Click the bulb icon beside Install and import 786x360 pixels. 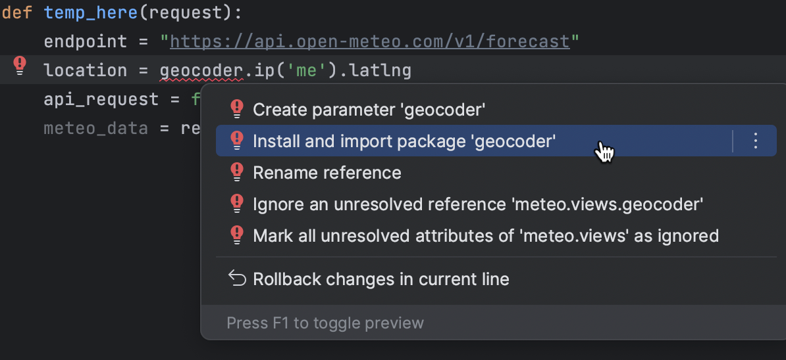(237, 141)
